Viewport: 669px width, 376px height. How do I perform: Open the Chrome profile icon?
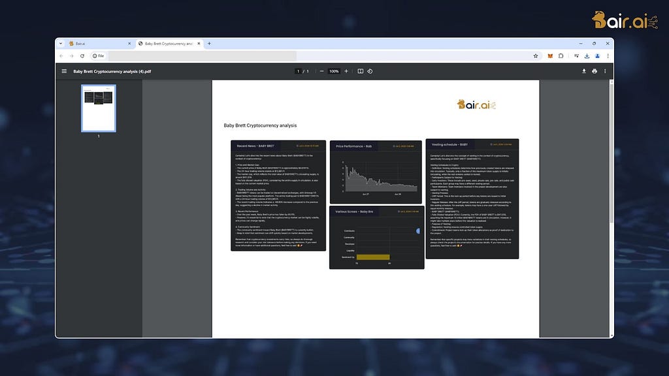coord(597,56)
